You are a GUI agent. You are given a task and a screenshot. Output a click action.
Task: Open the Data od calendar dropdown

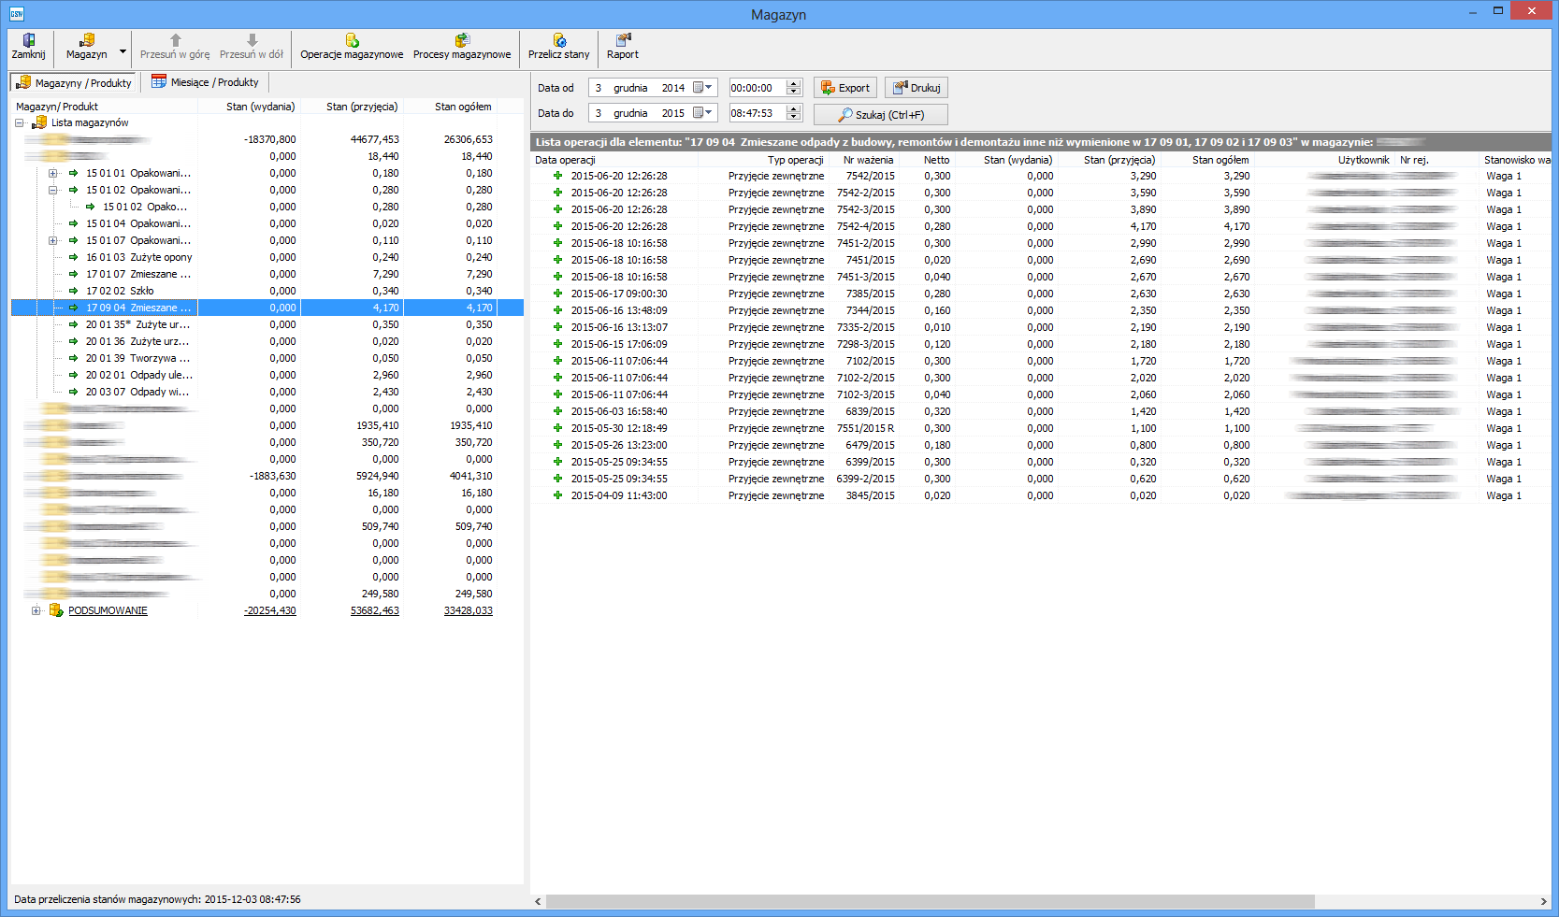702,88
